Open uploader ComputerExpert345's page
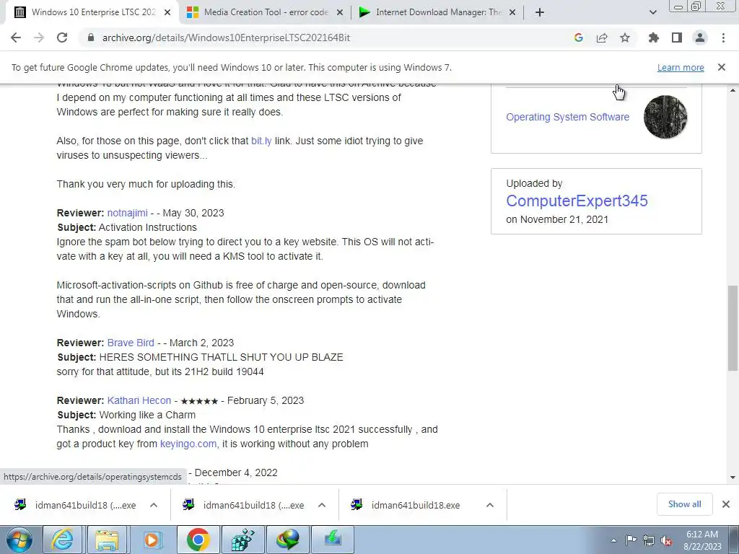Image resolution: width=739 pixels, height=554 pixels. point(577,201)
